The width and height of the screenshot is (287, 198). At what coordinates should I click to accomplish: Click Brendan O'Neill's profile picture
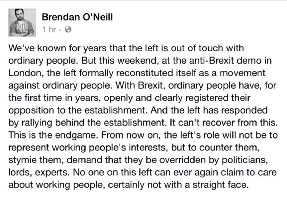(22, 22)
